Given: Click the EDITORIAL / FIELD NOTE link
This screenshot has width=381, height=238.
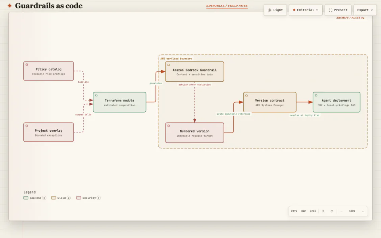Looking at the screenshot, I should (x=227, y=6).
